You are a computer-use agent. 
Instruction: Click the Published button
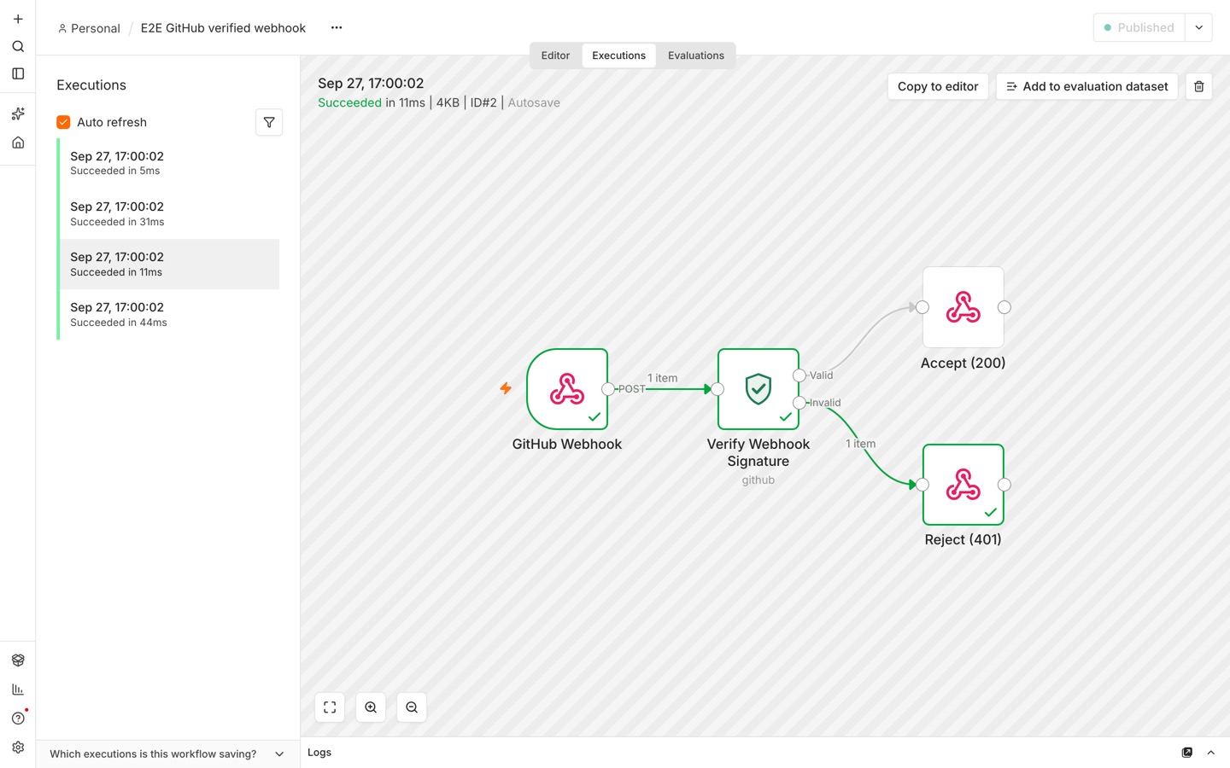[1139, 27]
